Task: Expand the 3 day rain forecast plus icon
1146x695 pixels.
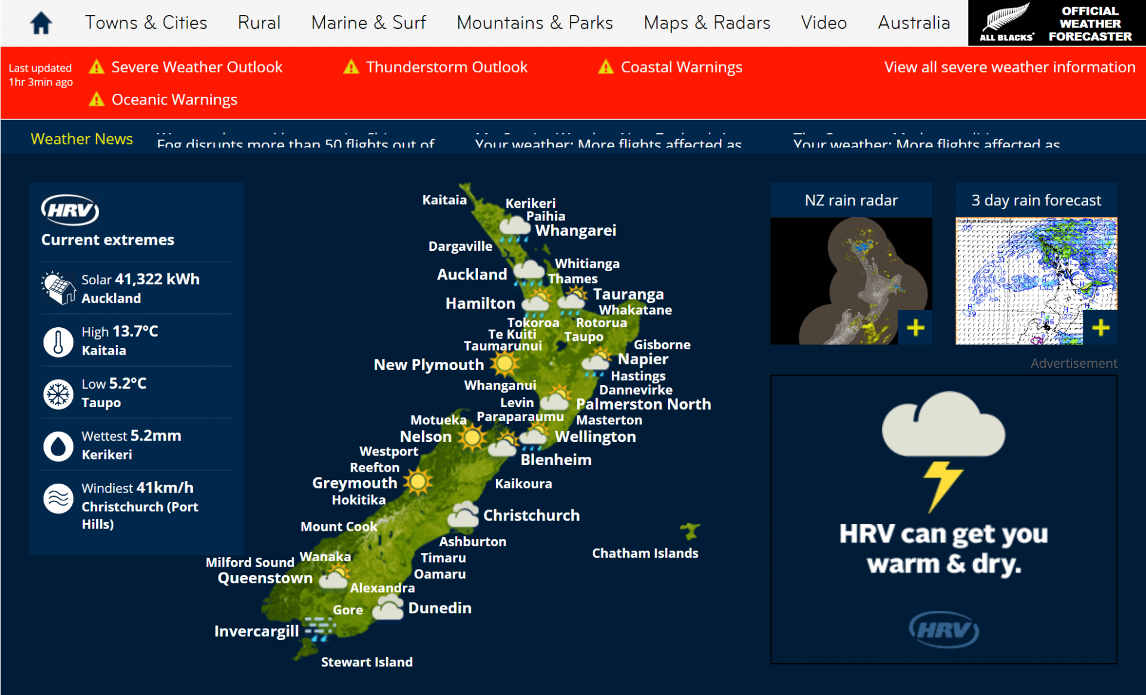Action: (x=1100, y=327)
